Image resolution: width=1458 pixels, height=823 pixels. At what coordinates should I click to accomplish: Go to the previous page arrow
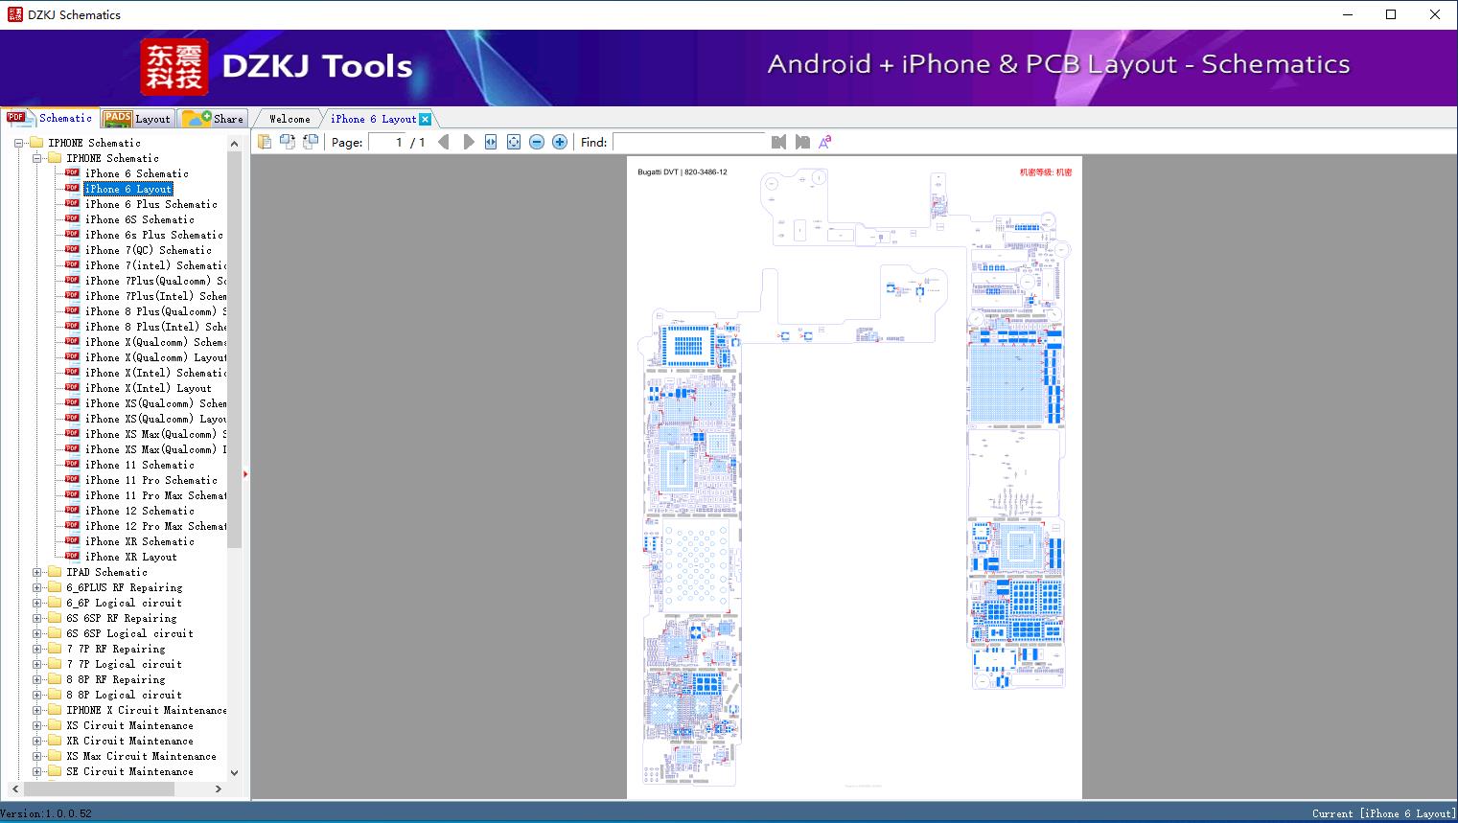(x=444, y=142)
